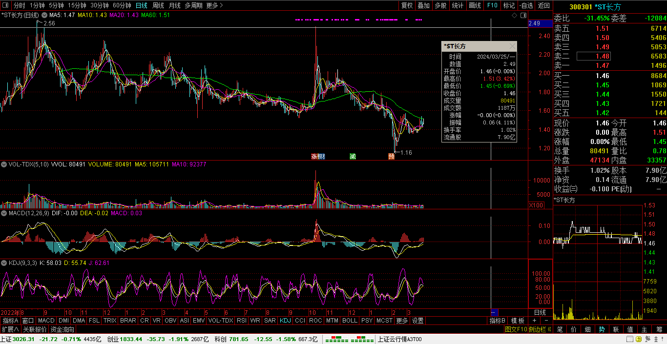Open the 更多 periods dropdown at top
Screen dimensions: 667x344
point(215,5)
